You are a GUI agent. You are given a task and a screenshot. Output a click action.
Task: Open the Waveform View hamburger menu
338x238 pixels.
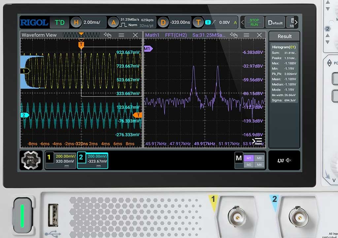(x=122, y=35)
